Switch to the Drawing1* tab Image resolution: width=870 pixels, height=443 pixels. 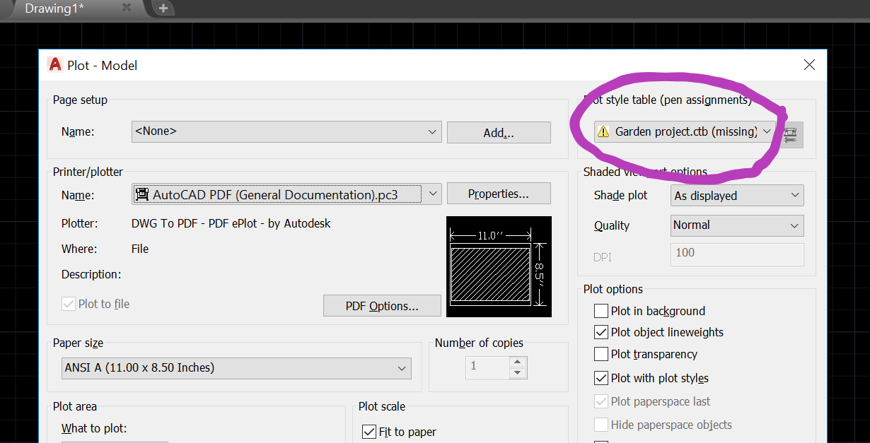tap(54, 8)
